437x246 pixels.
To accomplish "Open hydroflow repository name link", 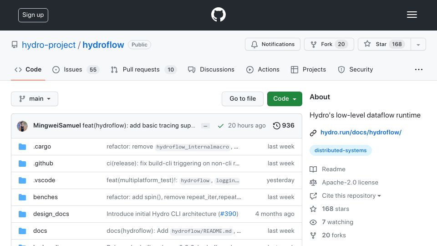I will click(x=103, y=45).
